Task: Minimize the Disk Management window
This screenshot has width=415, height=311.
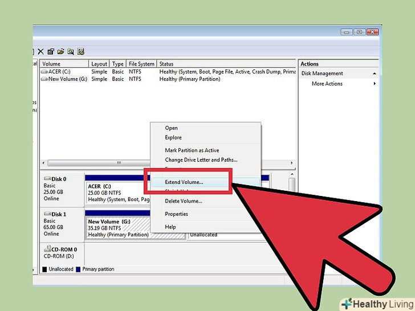Action: point(347,32)
